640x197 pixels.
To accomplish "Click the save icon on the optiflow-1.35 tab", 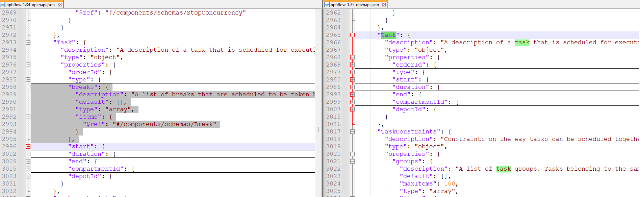I will point(327,5).
